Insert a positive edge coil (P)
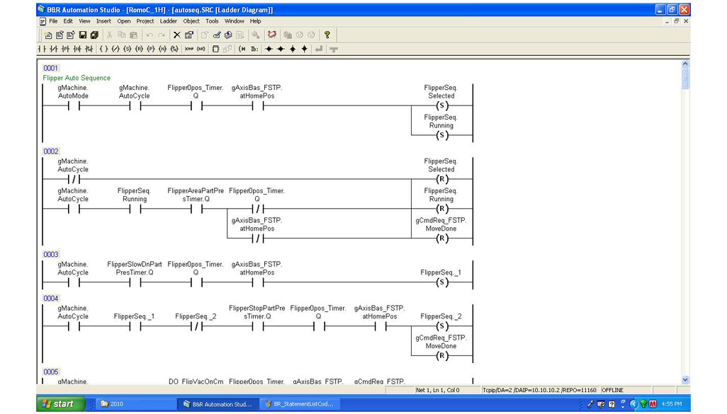The height and width of the screenshot is (414, 727). point(151,49)
